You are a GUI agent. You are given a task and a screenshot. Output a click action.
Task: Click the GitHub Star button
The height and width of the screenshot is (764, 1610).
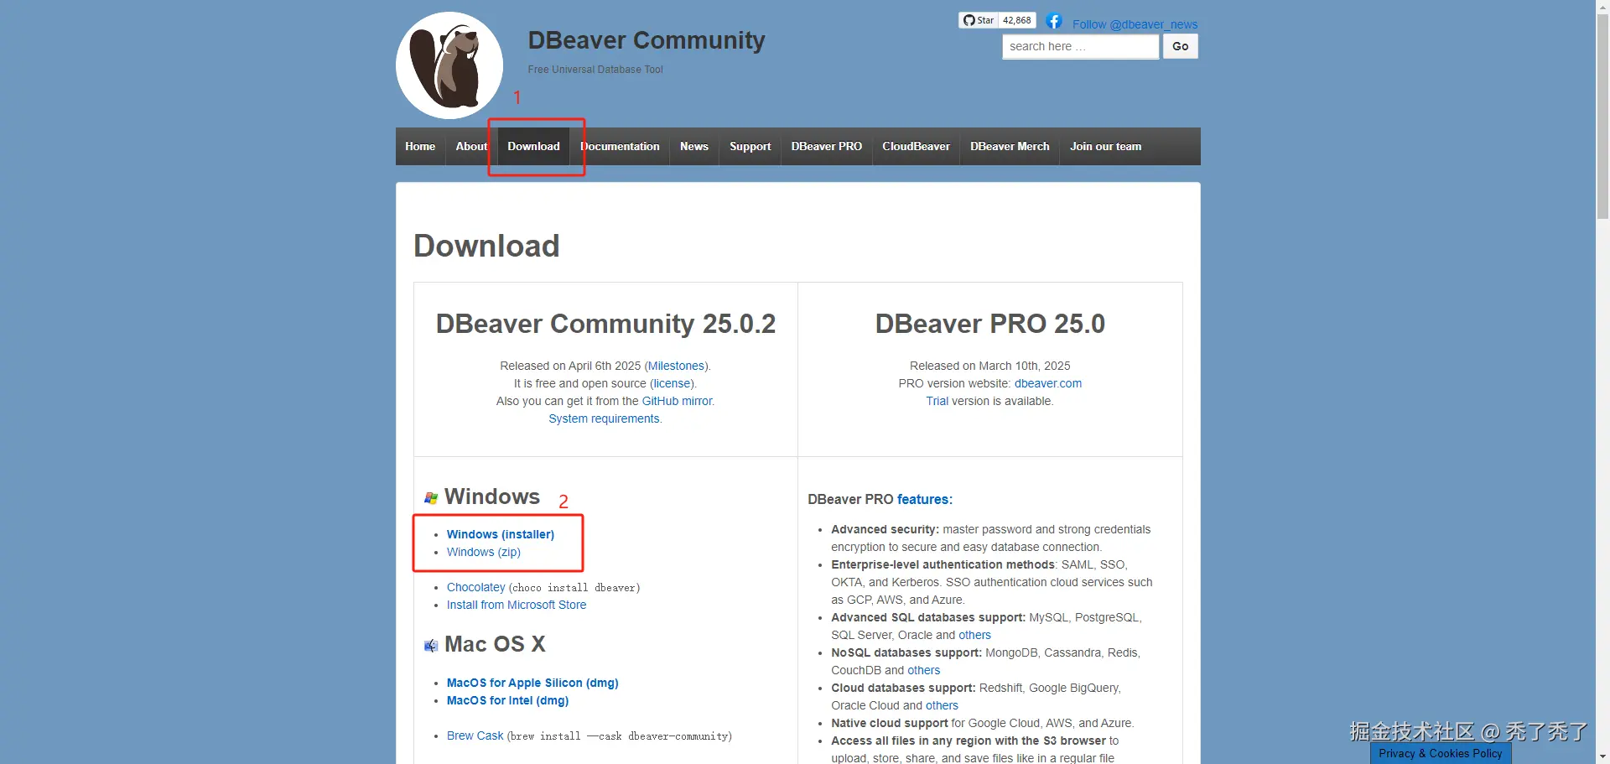click(x=979, y=20)
